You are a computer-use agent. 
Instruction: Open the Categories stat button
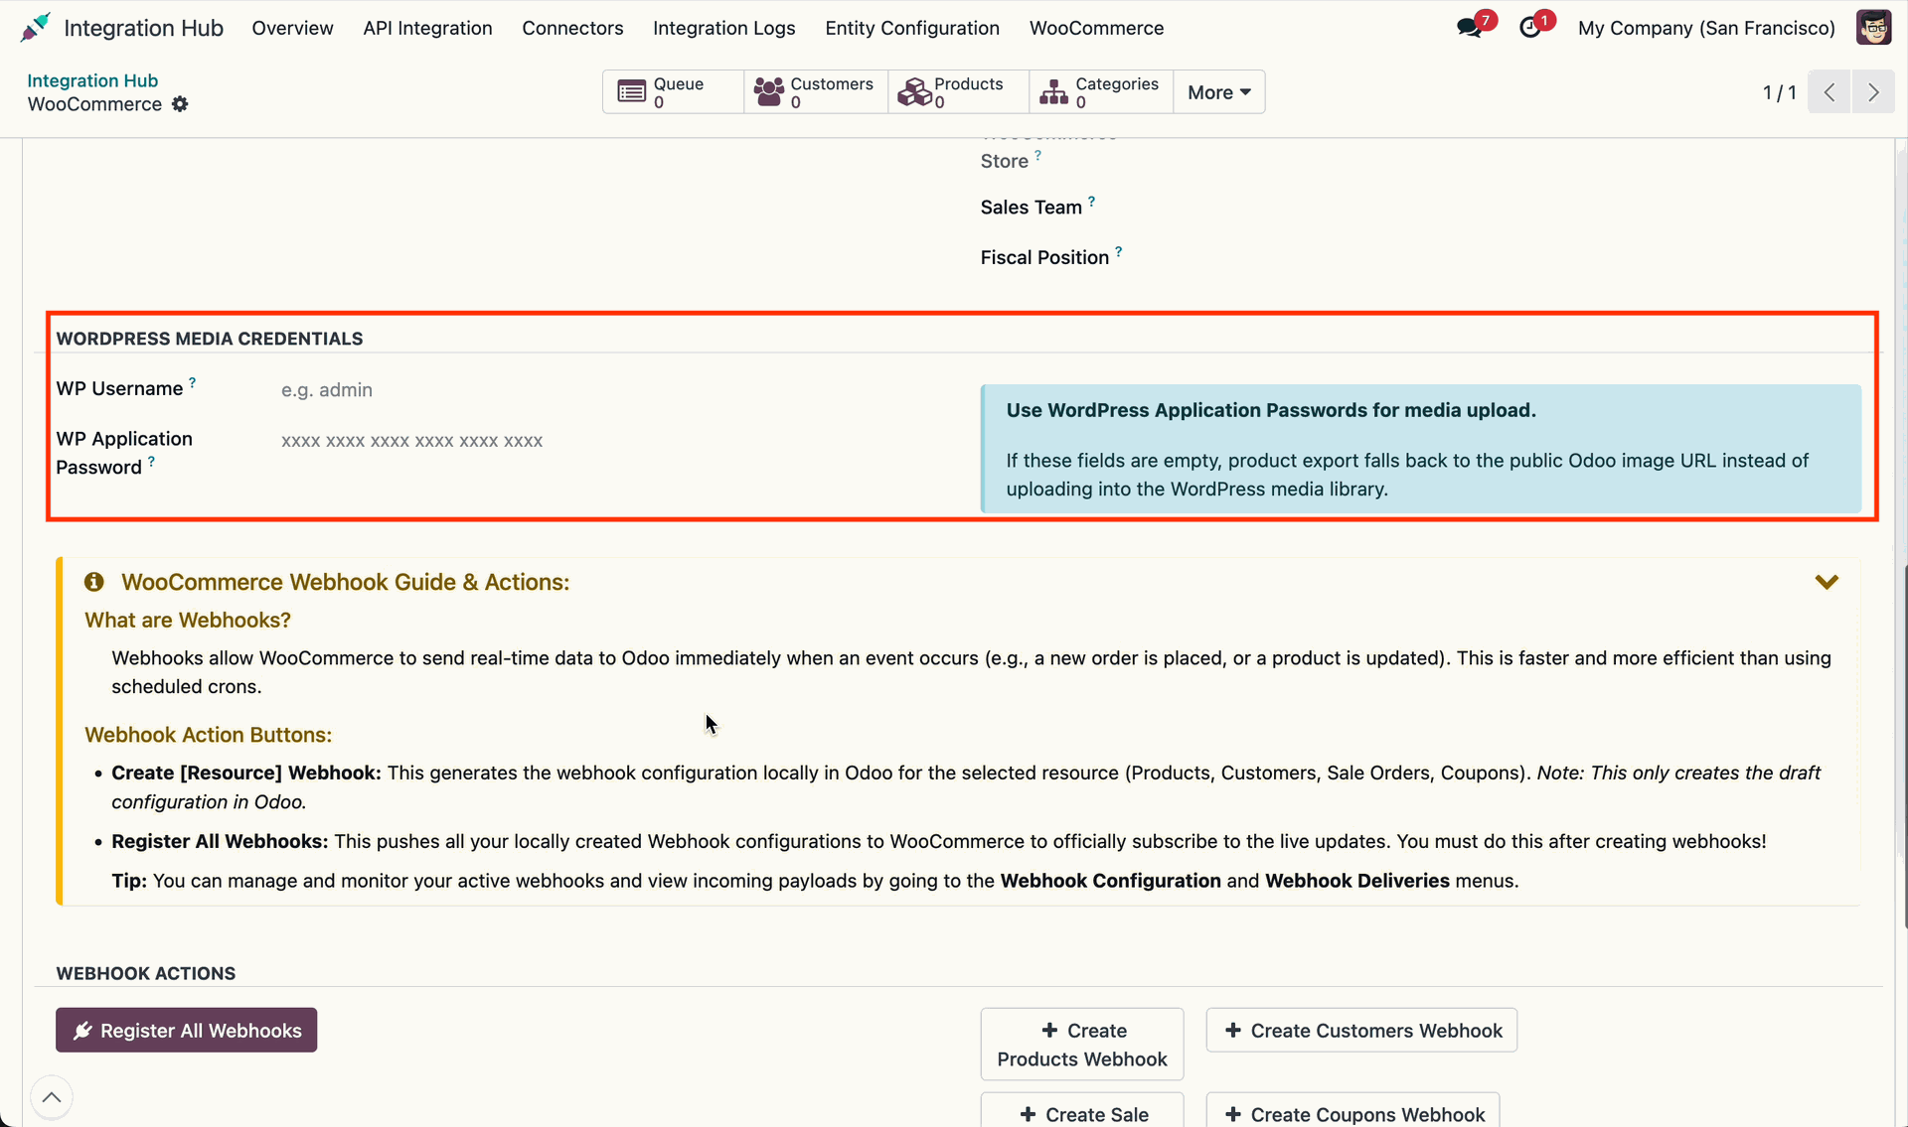[x=1101, y=92]
